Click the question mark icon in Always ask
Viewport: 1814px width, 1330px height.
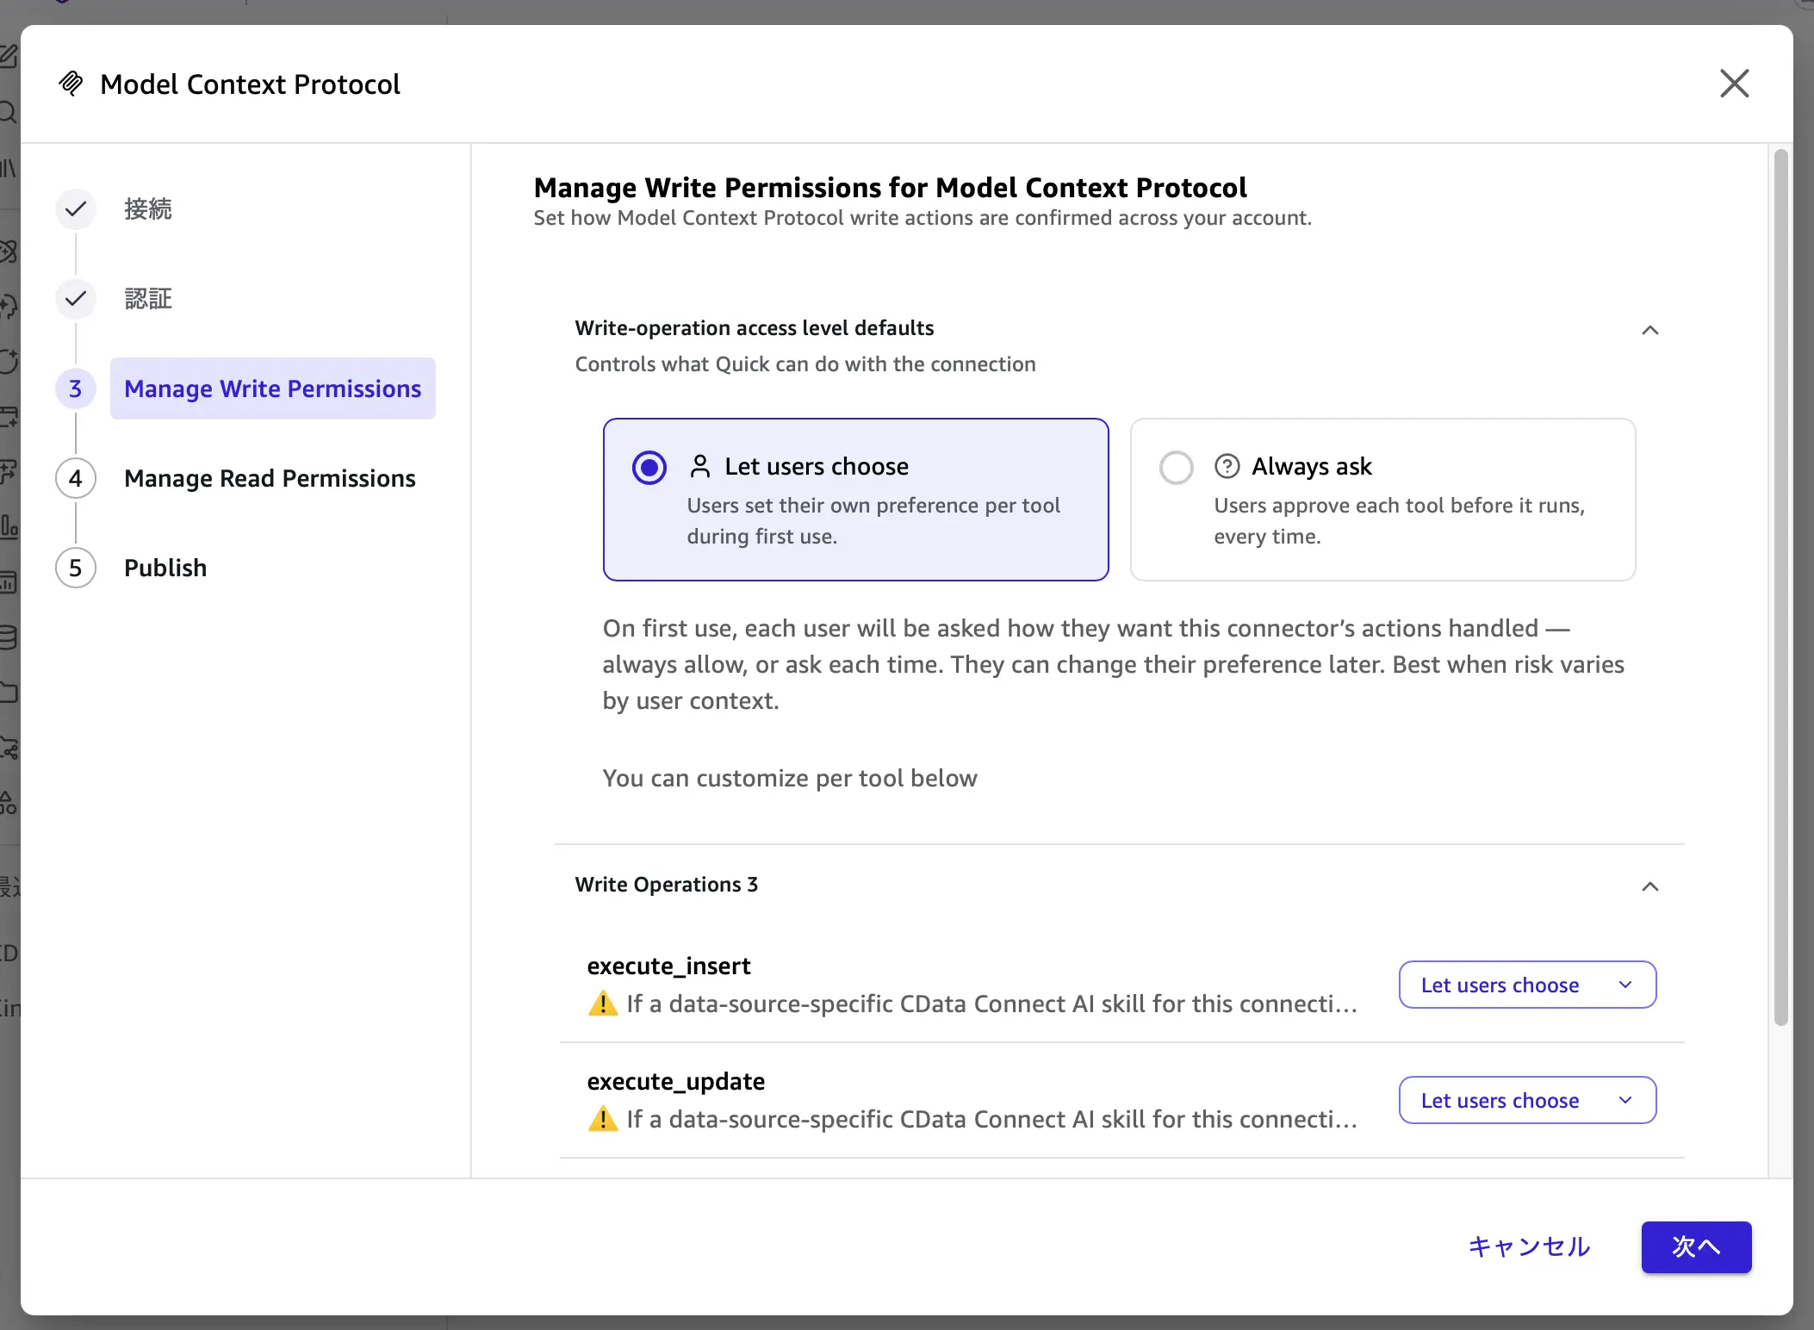click(1227, 466)
